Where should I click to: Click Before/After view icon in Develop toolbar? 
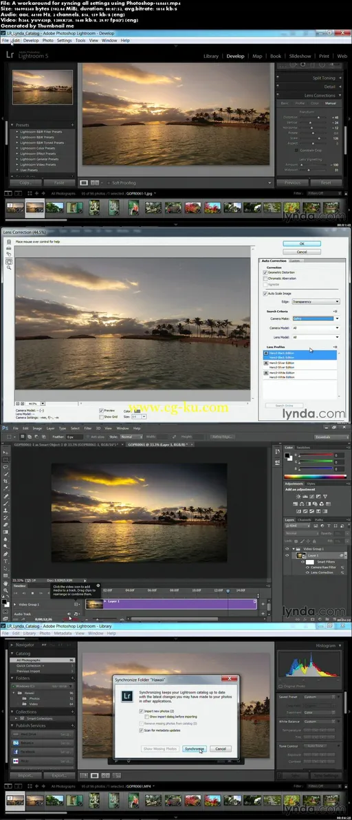[95, 183]
